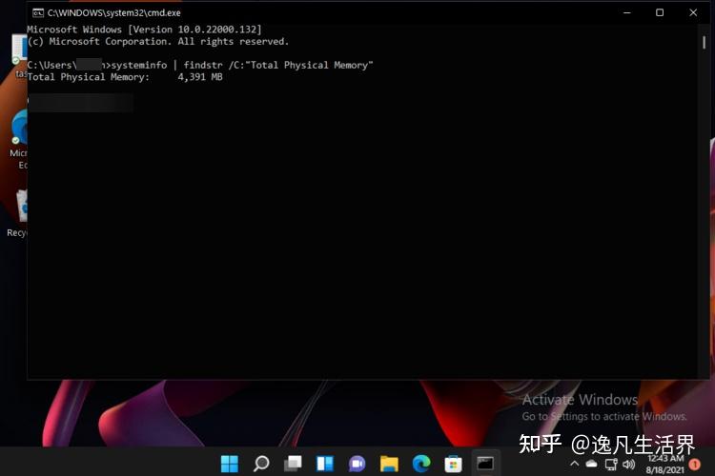Click "Version 10.0.22000.132" text

[194, 30]
